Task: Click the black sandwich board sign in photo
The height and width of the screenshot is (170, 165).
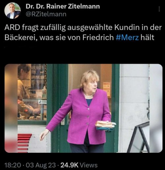Action: click(139, 137)
